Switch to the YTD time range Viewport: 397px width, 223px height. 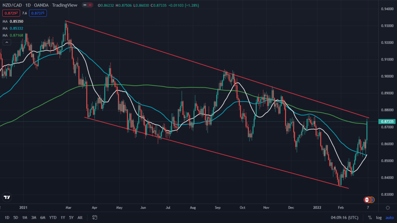[x=52, y=218]
